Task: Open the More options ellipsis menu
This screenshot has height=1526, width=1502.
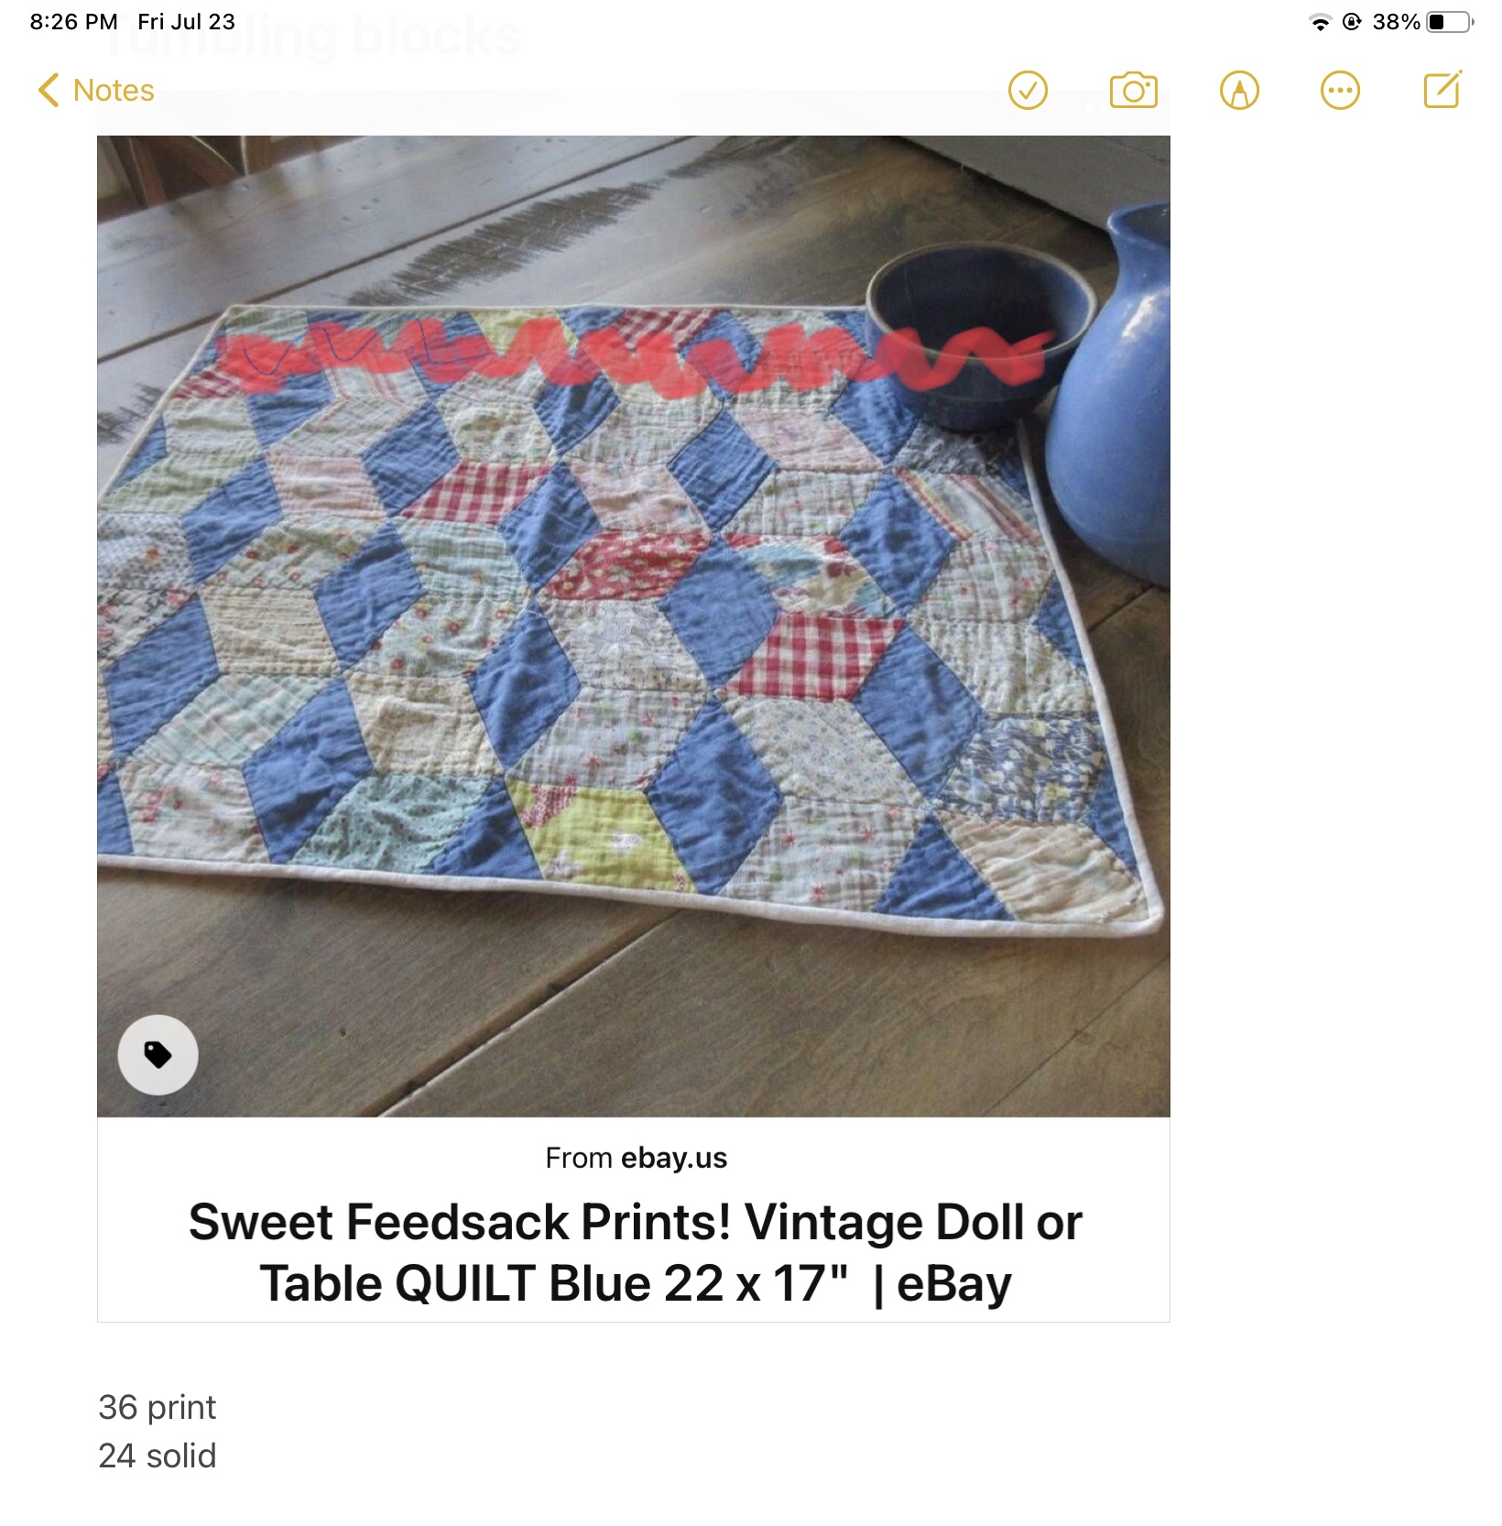Action: (1340, 91)
